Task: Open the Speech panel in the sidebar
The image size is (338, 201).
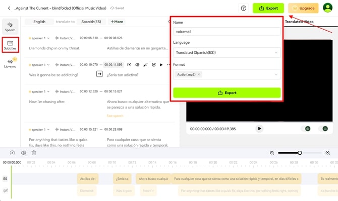Action: point(10,27)
